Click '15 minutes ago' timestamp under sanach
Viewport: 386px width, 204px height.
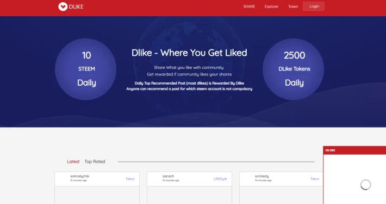coord(171,181)
